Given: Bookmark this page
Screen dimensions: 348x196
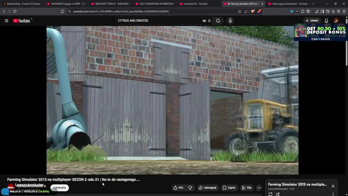Looking at the screenshot, I should [62, 11].
